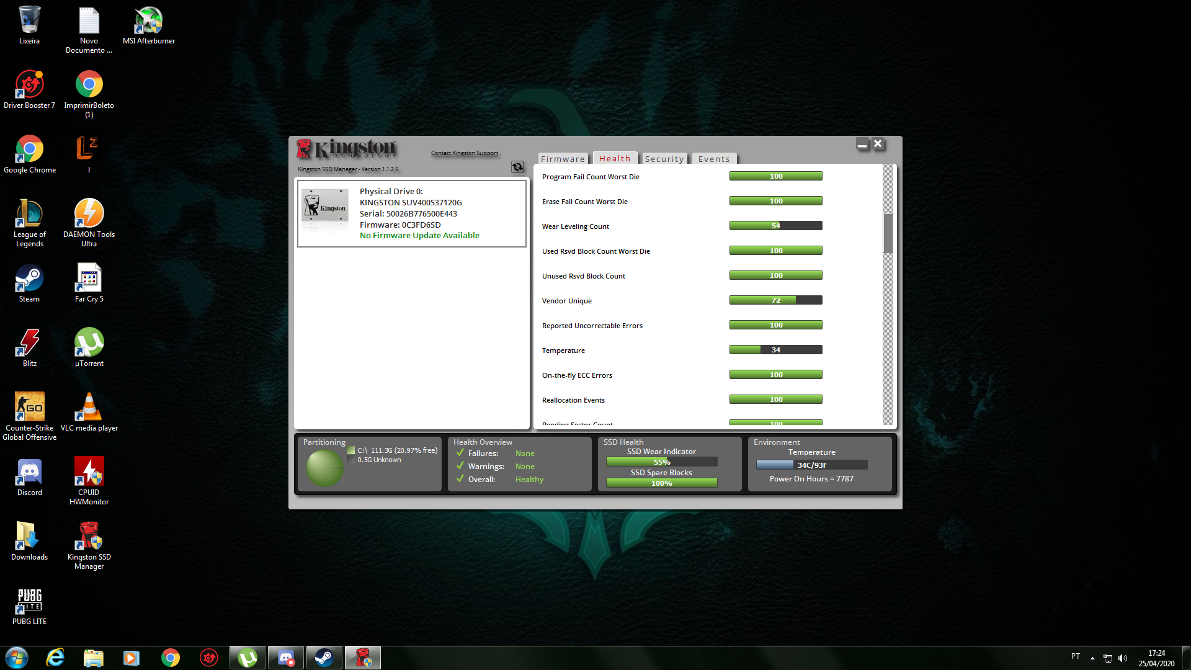Click the Wear Leveling Count progress bar
The width and height of the screenshot is (1191, 670).
[x=776, y=226]
